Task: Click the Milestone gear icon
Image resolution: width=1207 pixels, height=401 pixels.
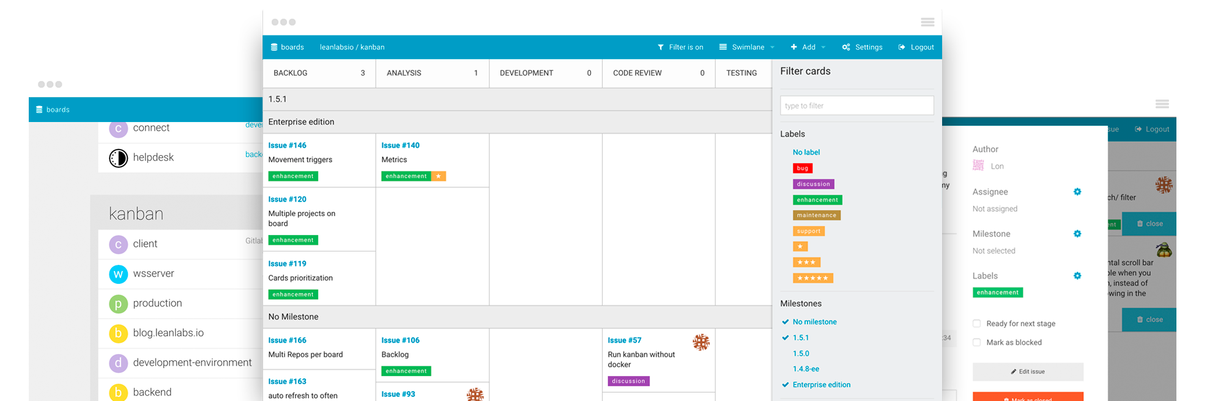Action: coord(1077,234)
